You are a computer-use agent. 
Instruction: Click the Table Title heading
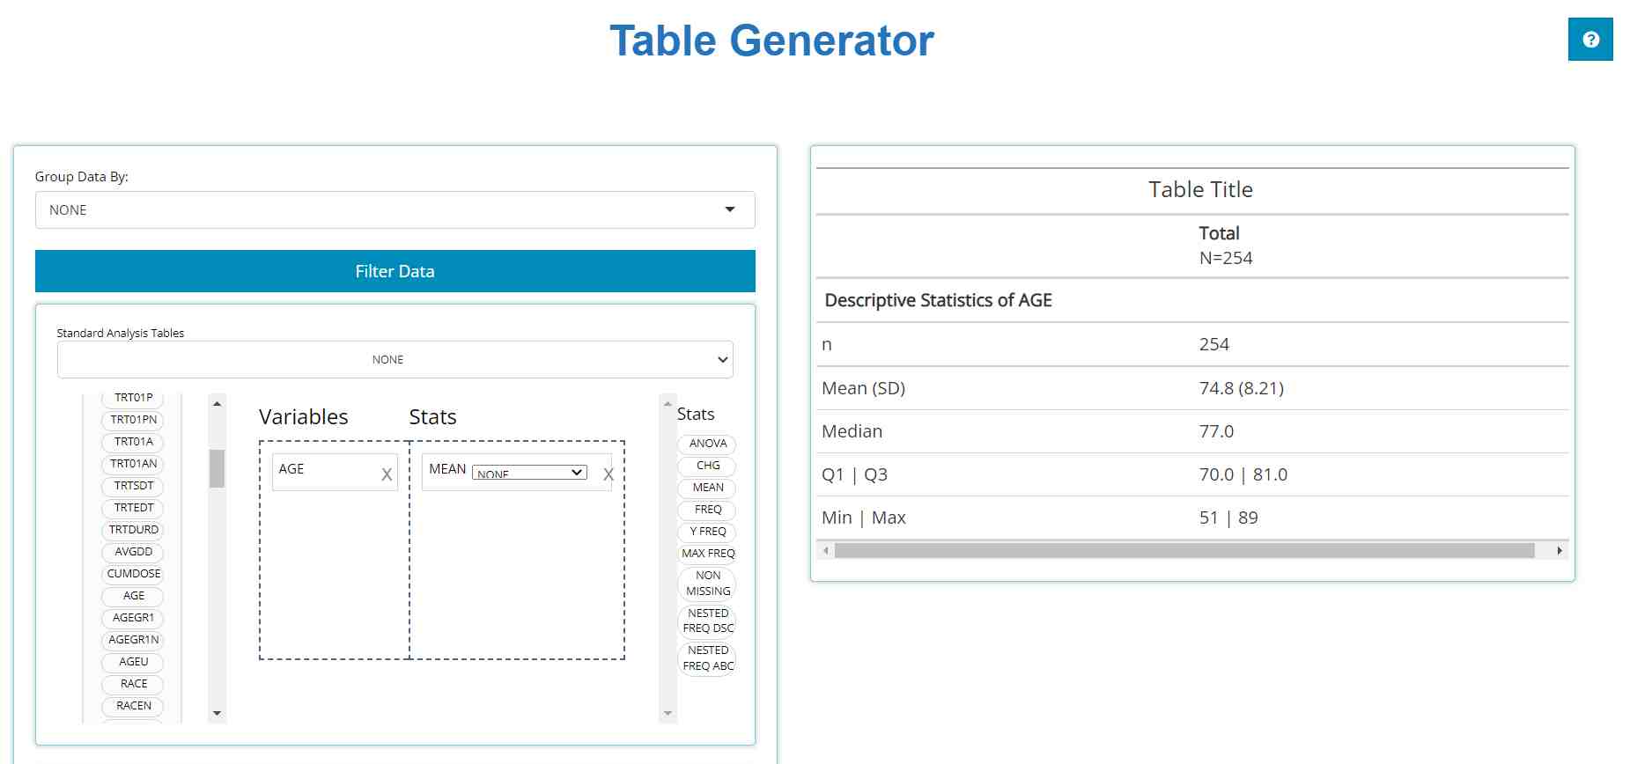(1200, 190)
